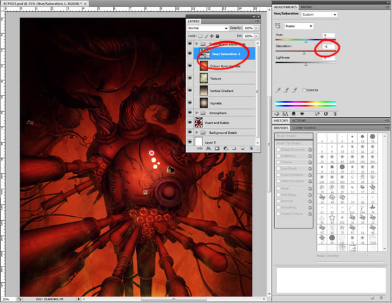The image size is (392, 303).
Task: Select the Adjustments tab
Action: point(286,7)
